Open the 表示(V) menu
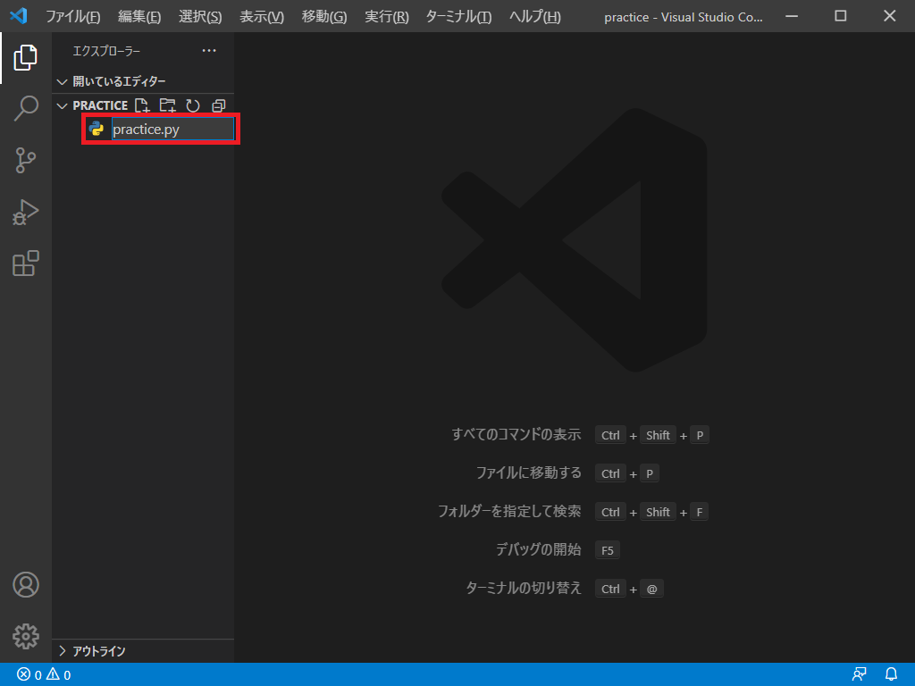Image resolution: width=915 pixels, height=686 pixels. [x=262, y=16]
